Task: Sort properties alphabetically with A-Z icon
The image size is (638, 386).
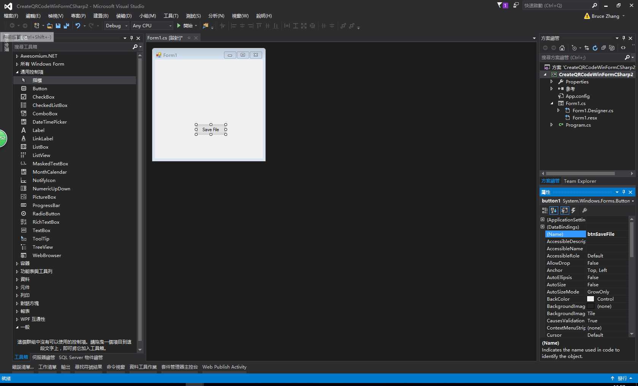Action: tap(554, 210)
